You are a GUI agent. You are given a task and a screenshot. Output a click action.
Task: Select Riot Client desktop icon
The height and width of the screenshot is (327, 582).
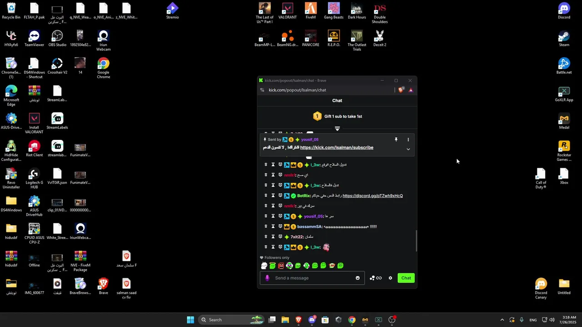34,149
